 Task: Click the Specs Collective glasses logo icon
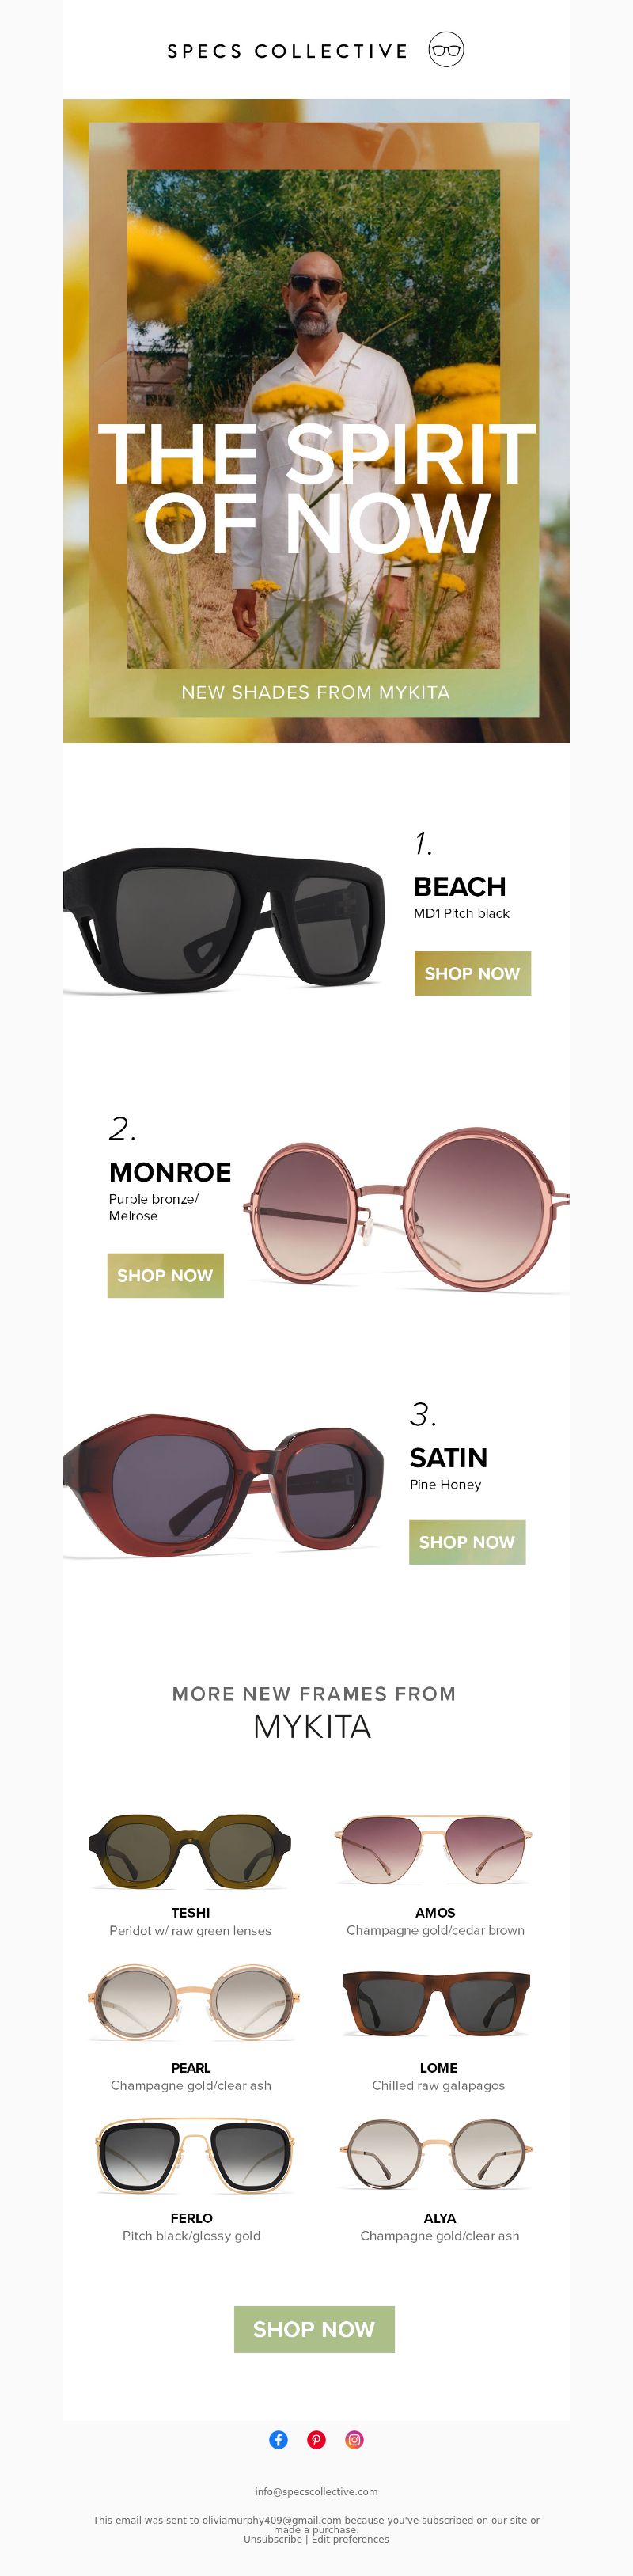point(446,50)
